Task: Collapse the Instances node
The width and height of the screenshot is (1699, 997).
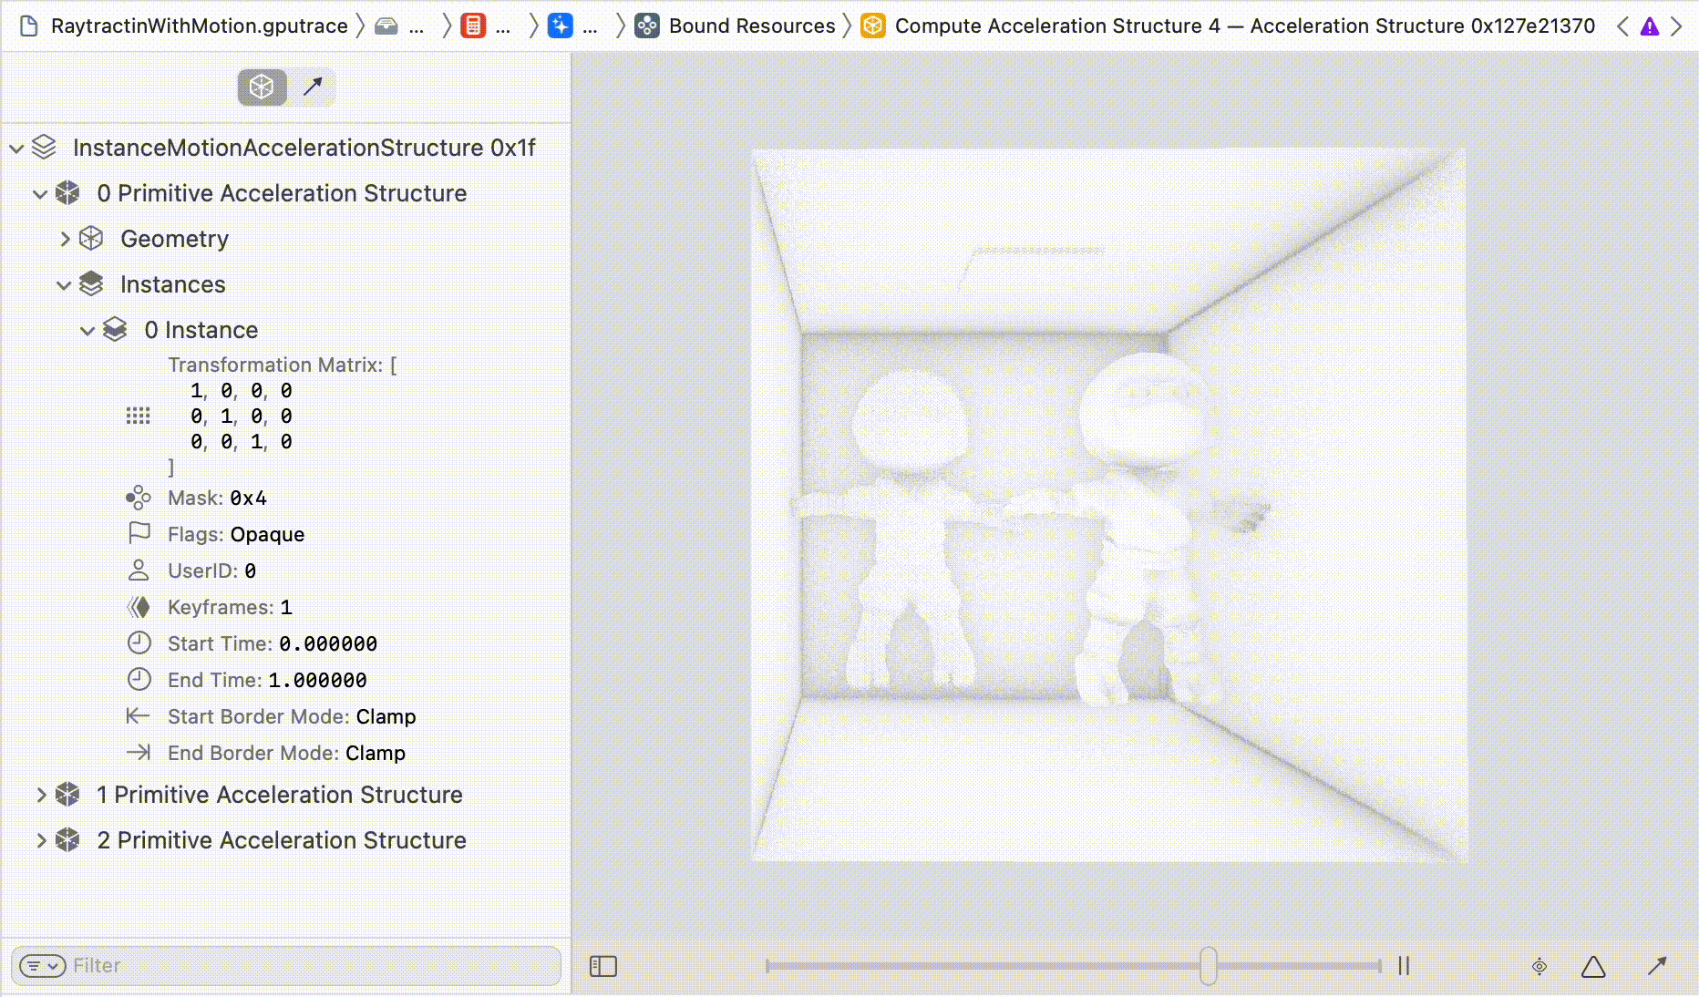Action: pyautogui.click(x=64, y=284)
